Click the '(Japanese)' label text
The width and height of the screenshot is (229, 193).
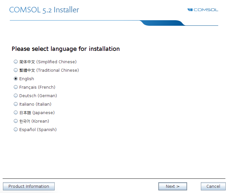(x=44, y=113)
